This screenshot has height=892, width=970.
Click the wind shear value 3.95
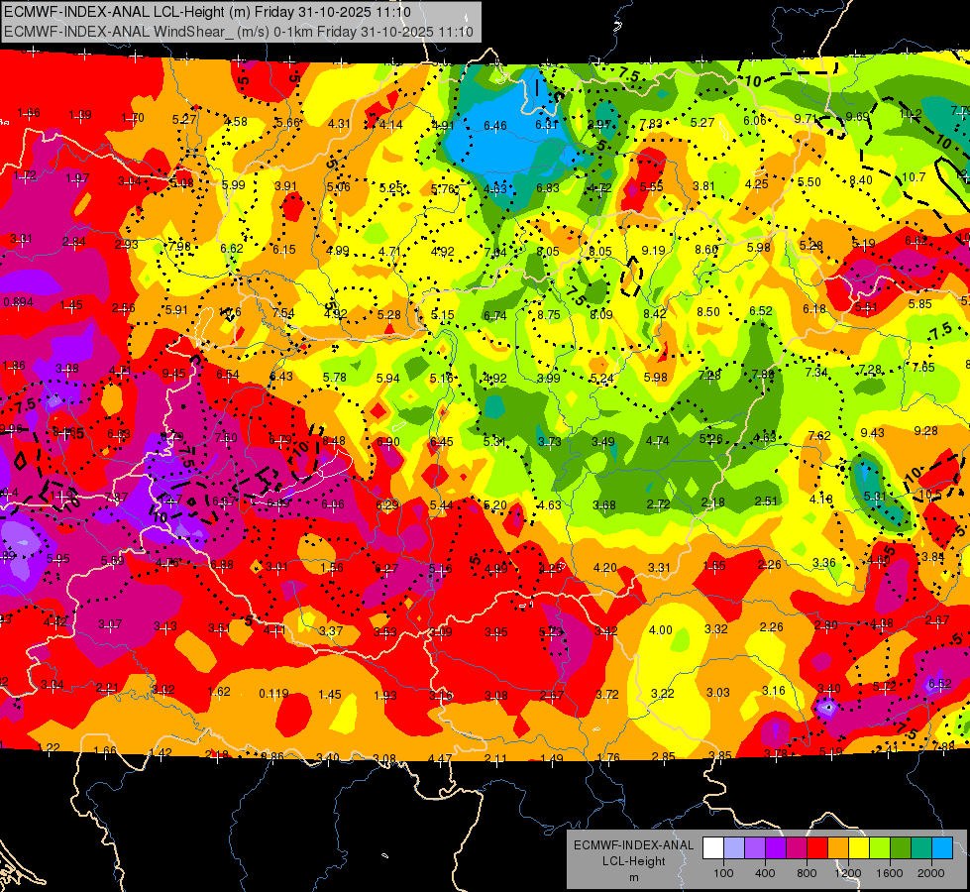point(496,632)
